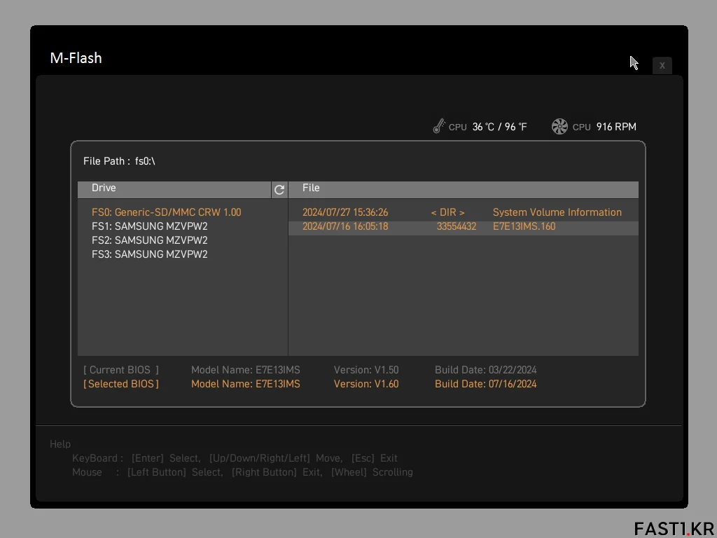Image resolution: width=717 pixels, height=538 pixels.
Task: Select drive FS3: SAMSUNG MZVPW2
Action: 150,254
